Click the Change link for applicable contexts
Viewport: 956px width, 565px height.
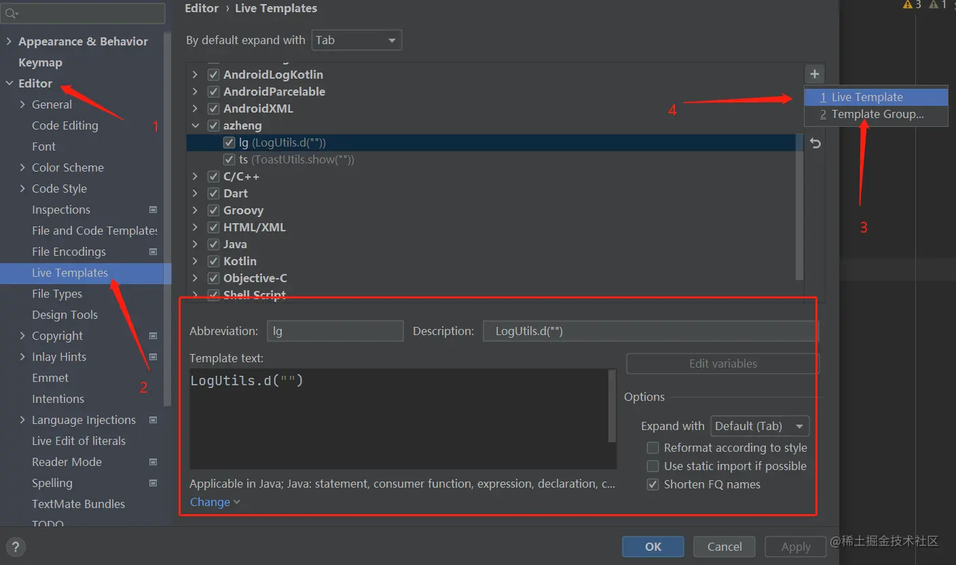click(x=215, y=502)
